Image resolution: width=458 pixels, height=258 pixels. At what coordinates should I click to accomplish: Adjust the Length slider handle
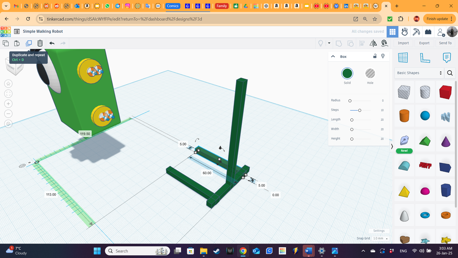tap(352, 120)
